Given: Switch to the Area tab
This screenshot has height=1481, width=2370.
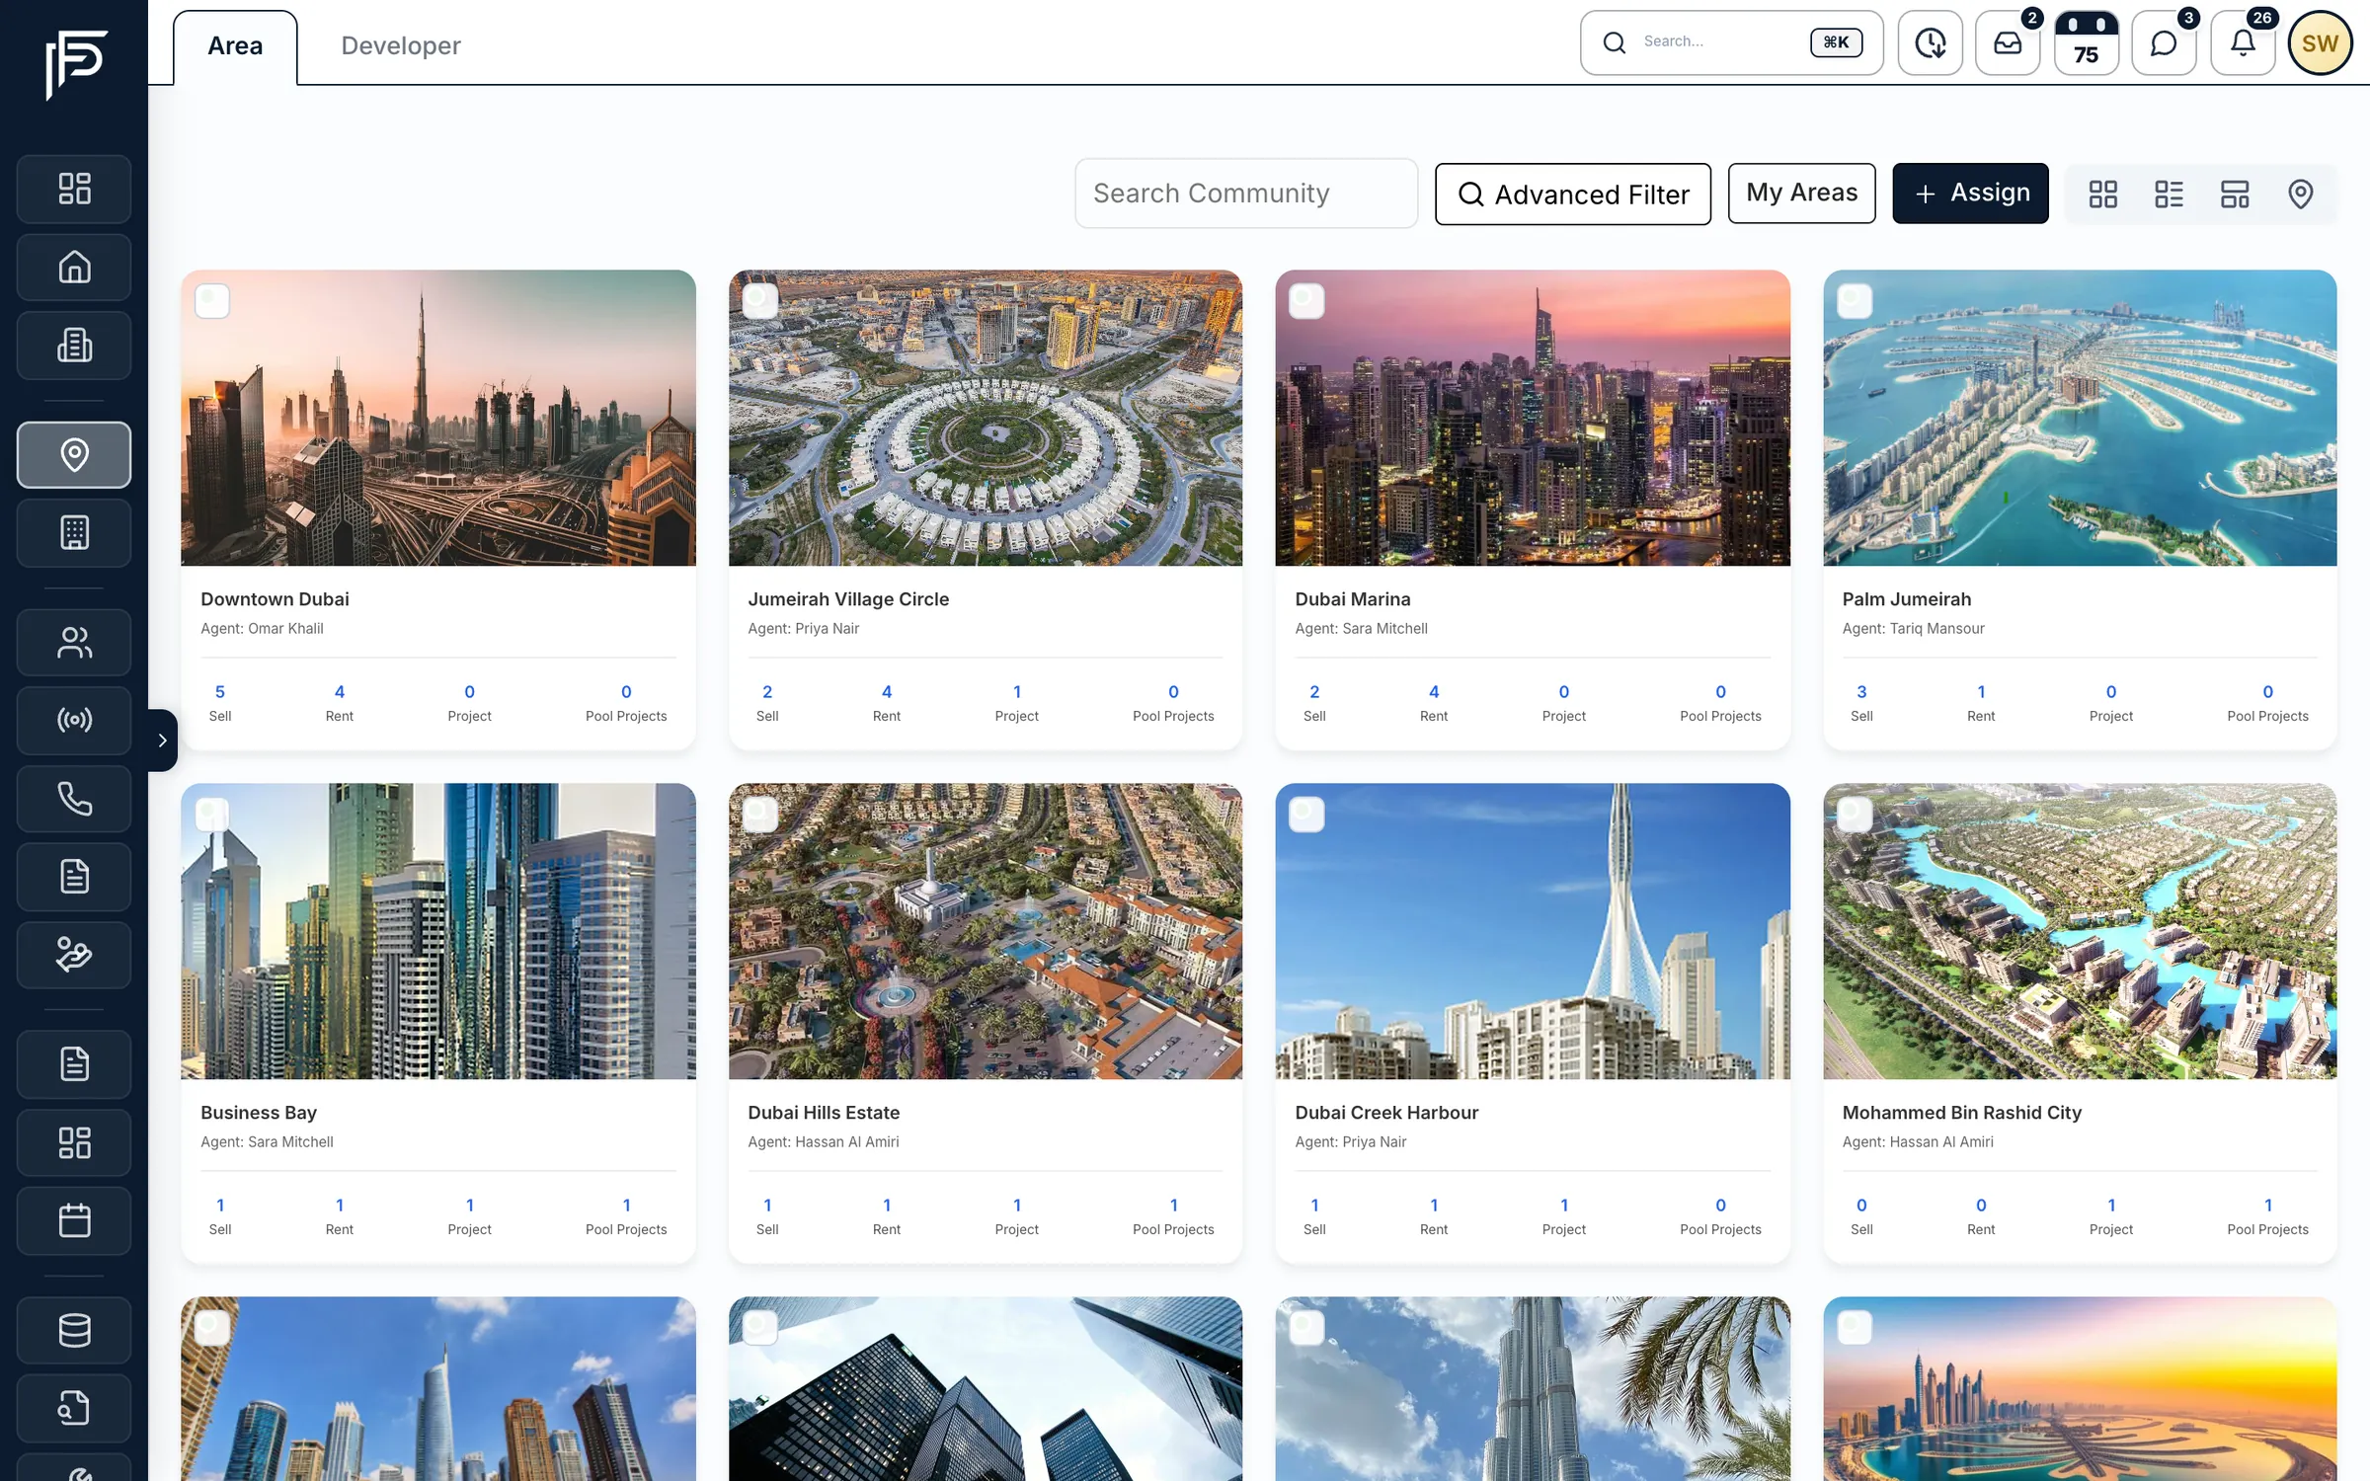Looking at the screenshot, I should [235, 46].
